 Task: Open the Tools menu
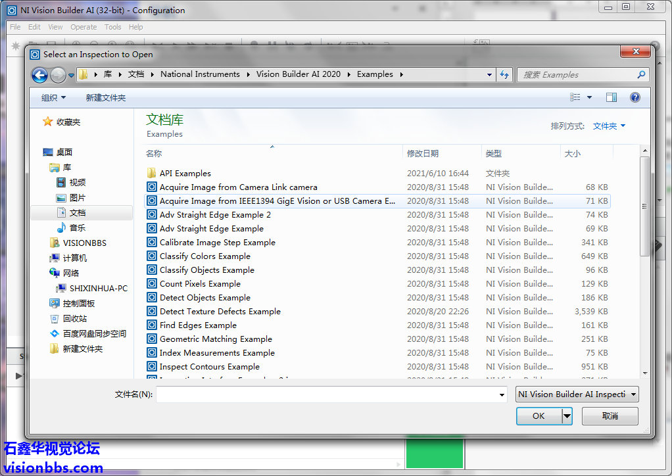[x=113, y=27]
